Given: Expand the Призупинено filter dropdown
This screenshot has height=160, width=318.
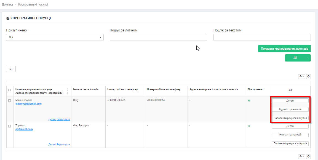Looking at the screenshot, I should tap(55, 38).
